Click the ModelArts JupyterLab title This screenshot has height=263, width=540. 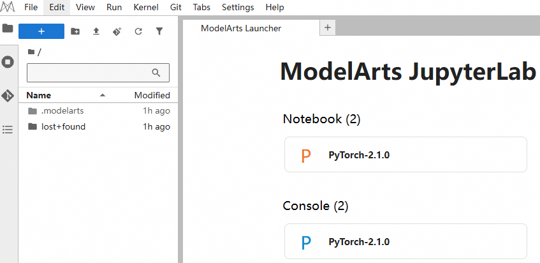click(408, 71)
